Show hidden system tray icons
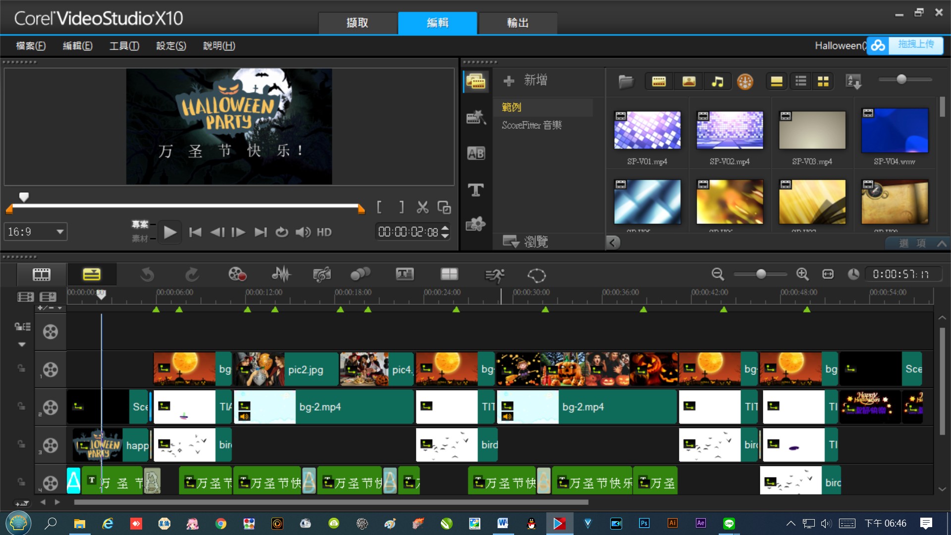The height and width of the screenshot is (535, 951). click(x=791, y=524)
